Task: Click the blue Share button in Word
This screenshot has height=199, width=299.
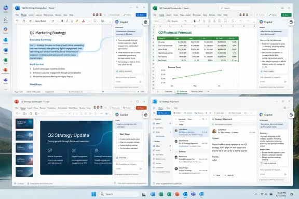Action: click(141, 15)
